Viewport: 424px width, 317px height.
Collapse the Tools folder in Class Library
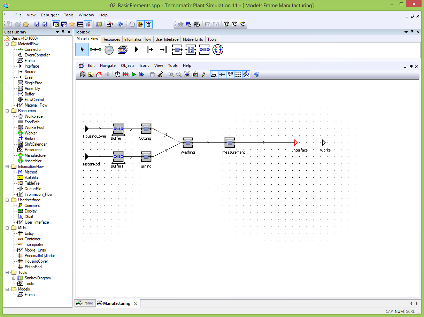click(7, 272)
